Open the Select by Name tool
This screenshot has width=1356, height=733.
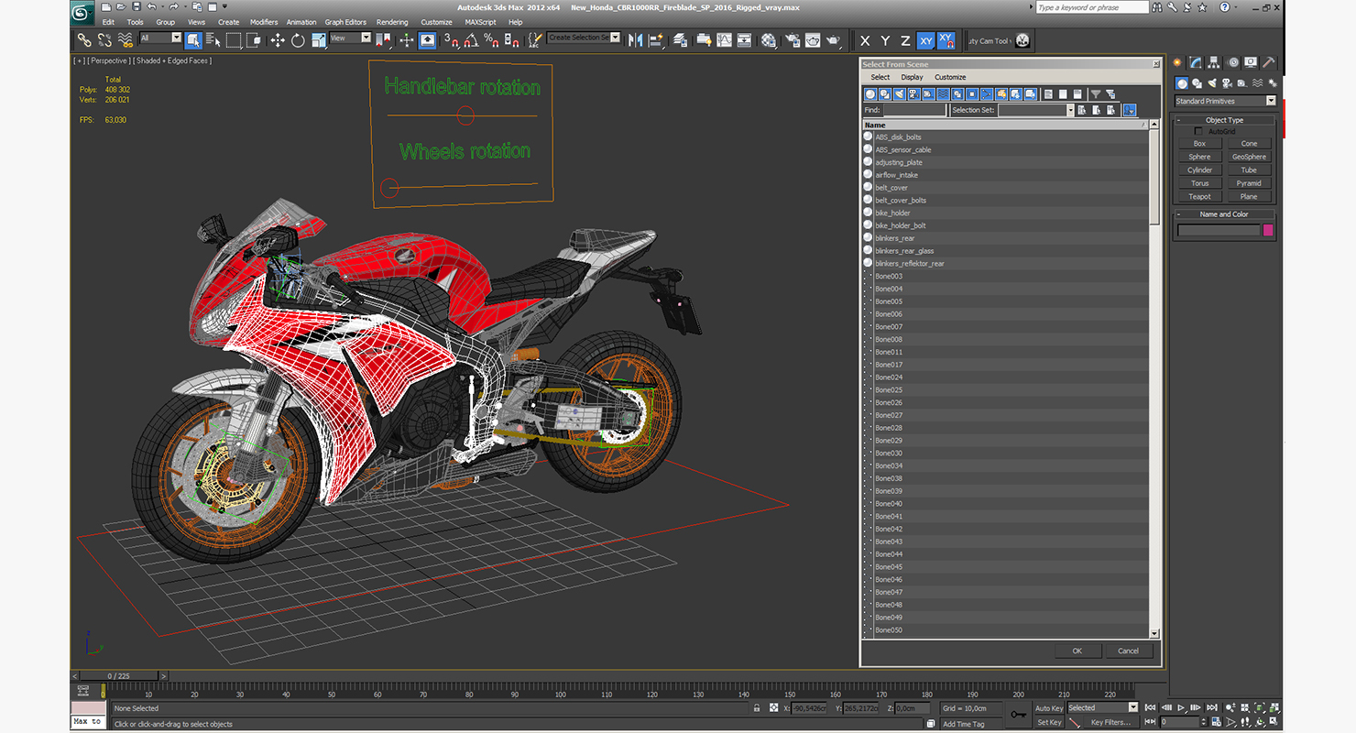pyautogui.click(x=213, y=40)
